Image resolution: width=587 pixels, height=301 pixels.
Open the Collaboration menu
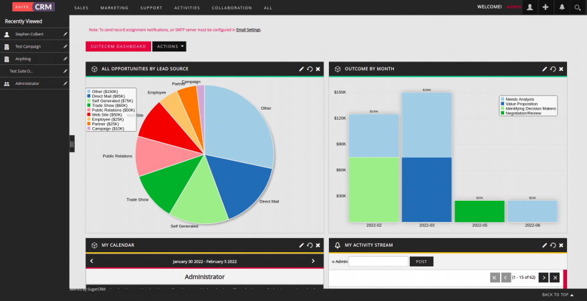(232, 7)
